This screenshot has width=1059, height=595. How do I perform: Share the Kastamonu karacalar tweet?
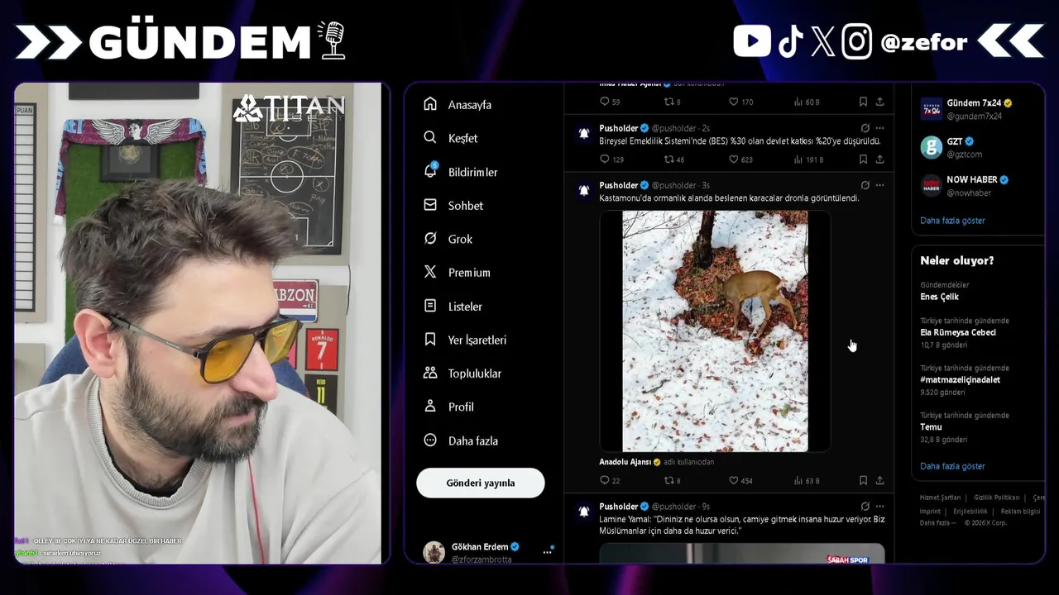point(879,480)
